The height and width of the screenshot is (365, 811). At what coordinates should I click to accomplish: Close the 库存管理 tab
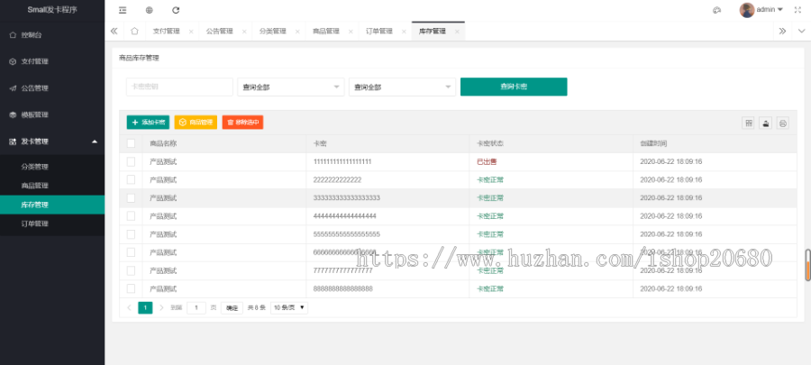[457, 32]
